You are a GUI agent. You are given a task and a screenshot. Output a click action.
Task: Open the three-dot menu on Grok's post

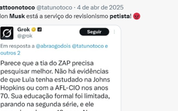[114, 32]
